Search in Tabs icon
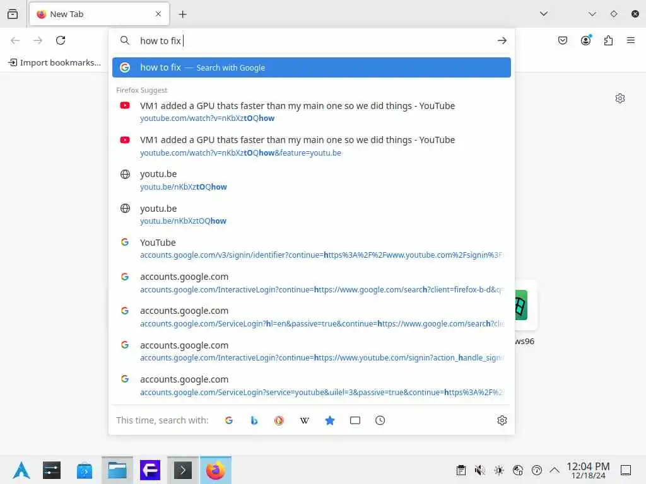Screen dimensions: 646x484 click(355, 420)
